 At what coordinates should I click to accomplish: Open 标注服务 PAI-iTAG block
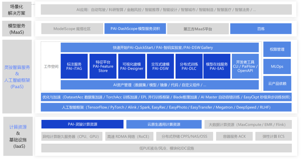[x=74, y=66]
